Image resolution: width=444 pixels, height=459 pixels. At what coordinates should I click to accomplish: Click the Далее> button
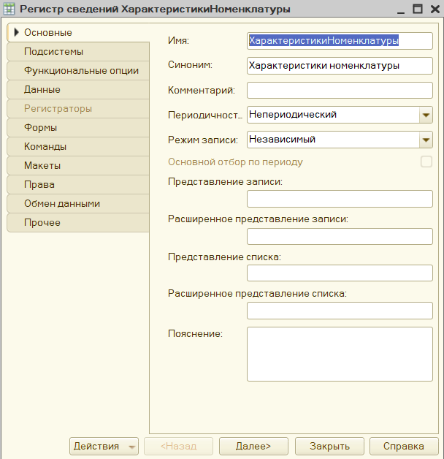click(x=253, y=446)
